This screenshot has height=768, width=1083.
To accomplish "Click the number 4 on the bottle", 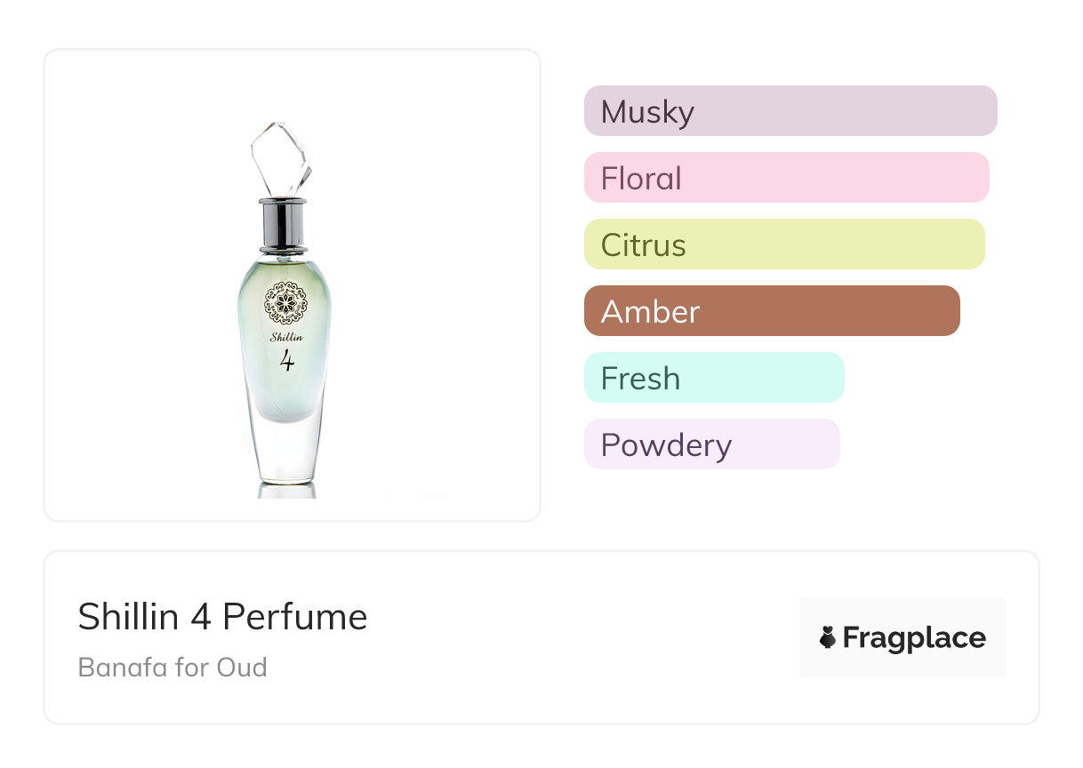I will tap(286, 360).
